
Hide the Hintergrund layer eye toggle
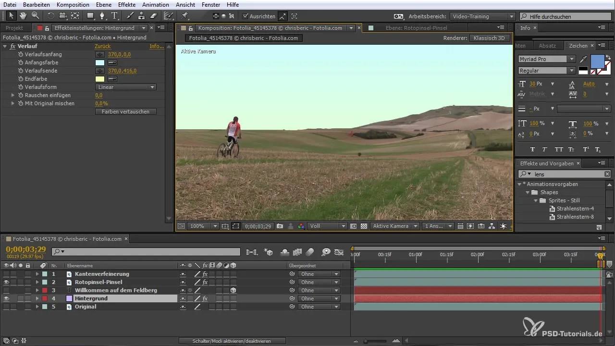coord(6,298)
